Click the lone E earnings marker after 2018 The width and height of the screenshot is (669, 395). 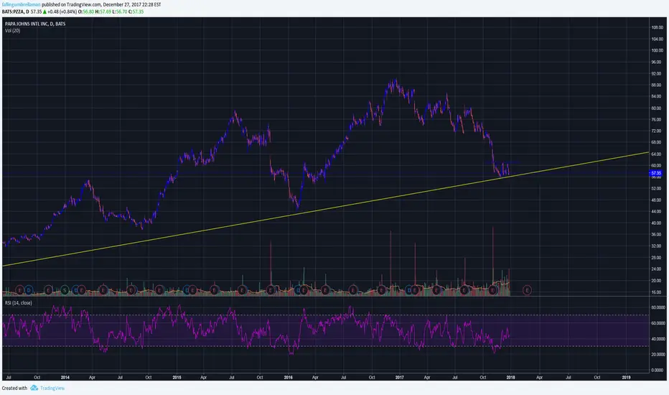point(528,290)
